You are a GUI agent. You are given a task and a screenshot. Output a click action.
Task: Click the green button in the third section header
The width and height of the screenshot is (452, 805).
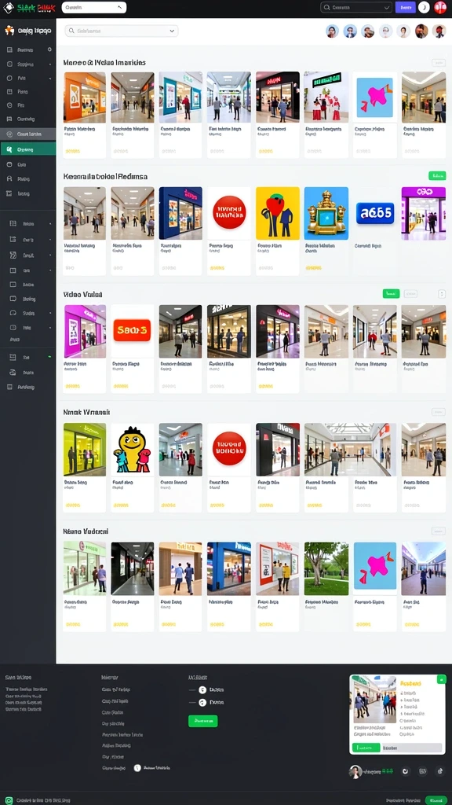point(391,294)
